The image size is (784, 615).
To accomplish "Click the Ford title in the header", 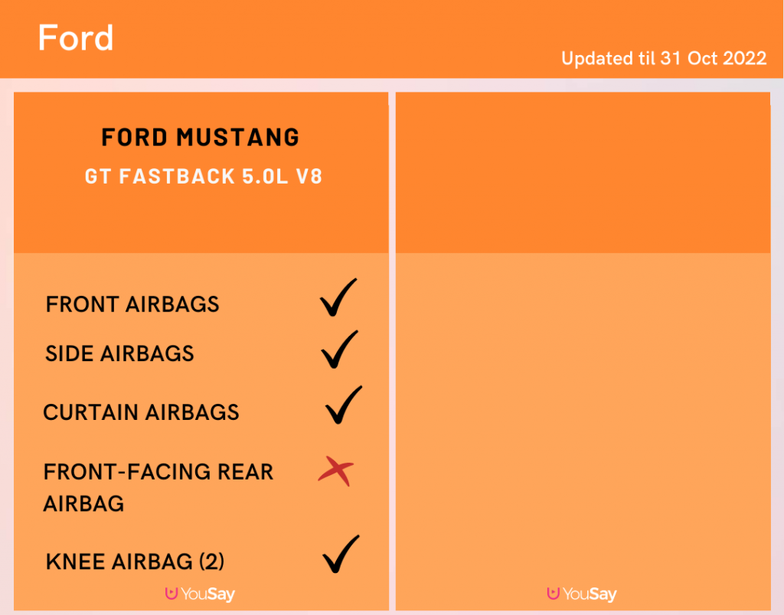I will pyautogui.click(x=76, y=38).
